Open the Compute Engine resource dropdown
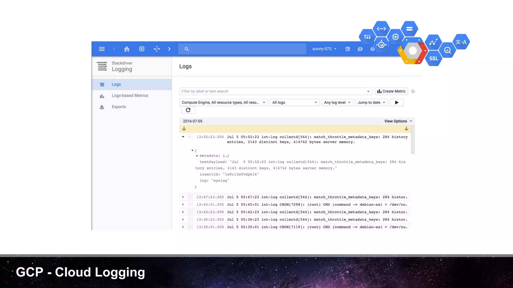 (223, 102)
